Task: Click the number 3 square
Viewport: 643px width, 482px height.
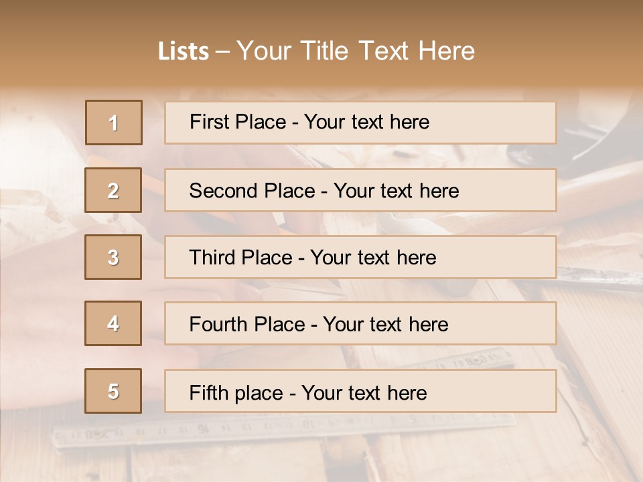Action: click(x=114, y=257)
